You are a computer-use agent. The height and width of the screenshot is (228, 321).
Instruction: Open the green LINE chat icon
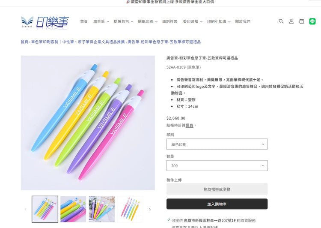click(x=312, y=21)
